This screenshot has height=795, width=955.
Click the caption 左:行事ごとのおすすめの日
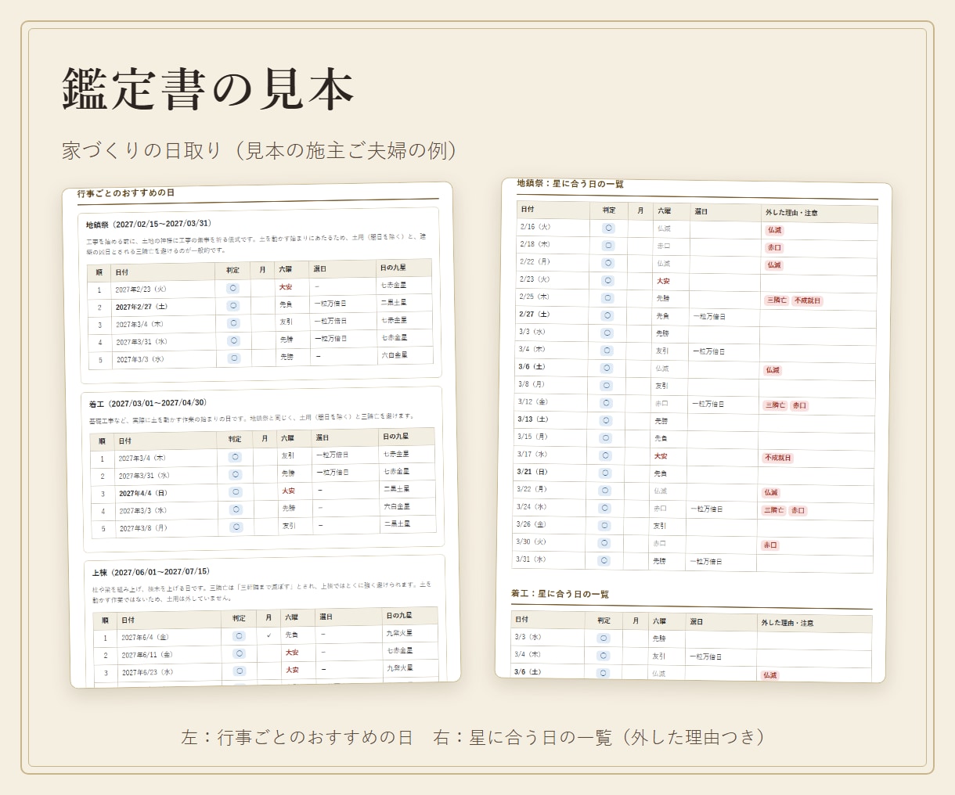[x=297, y=737]
